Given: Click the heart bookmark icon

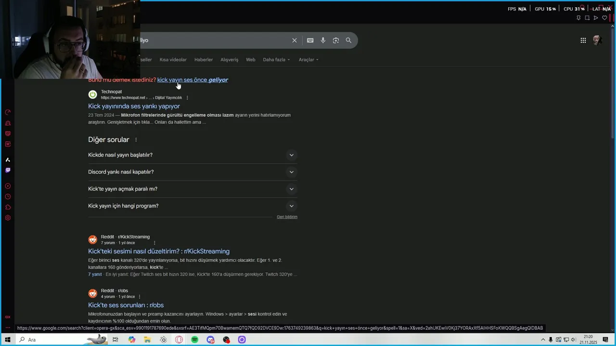Looking at the screenshot, I should [604, 18].
